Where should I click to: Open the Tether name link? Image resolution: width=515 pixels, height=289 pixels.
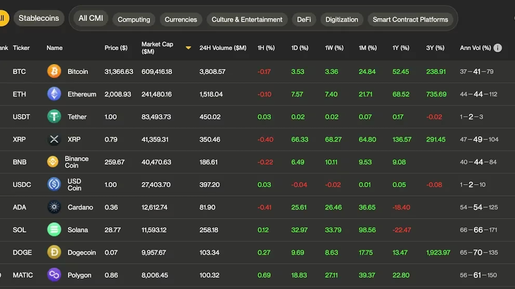coord(77,117)
